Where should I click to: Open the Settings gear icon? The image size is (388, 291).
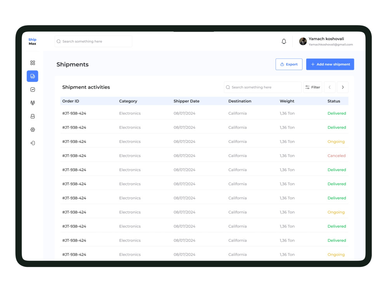click(33, 129)
